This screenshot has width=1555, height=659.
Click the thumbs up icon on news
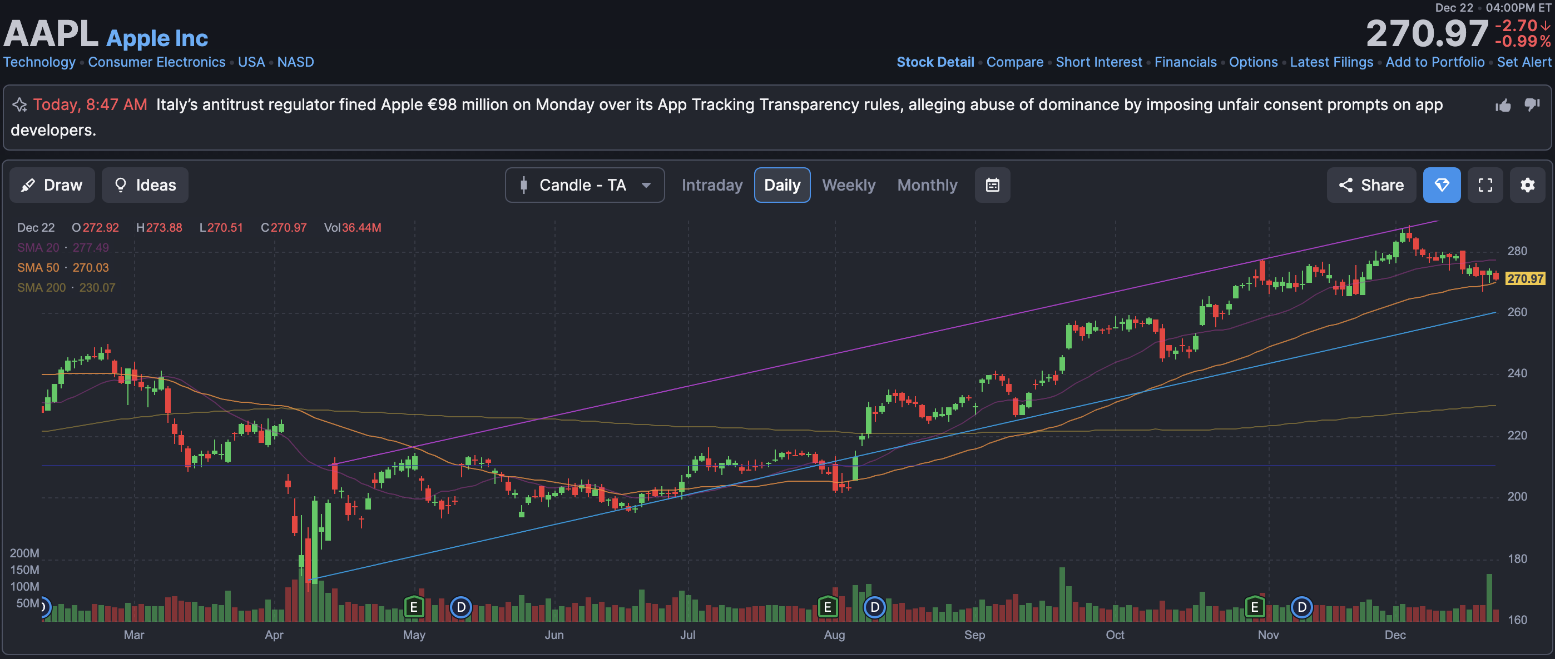1503,106
